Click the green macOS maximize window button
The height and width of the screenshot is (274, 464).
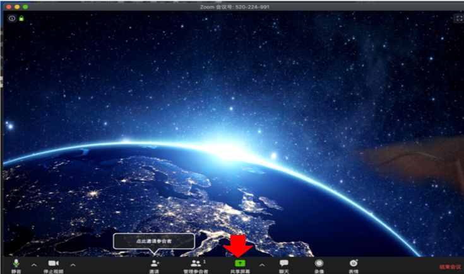click(25, 7)
